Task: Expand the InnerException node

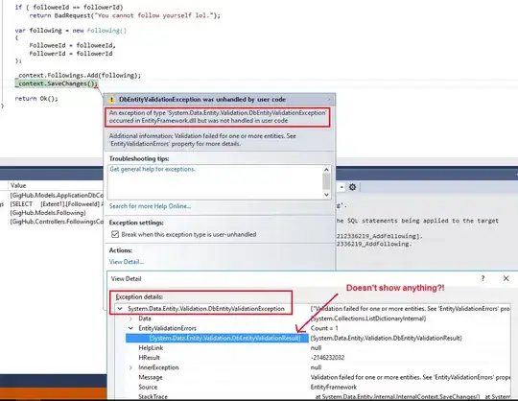Action: pyautogui.click(x=130, y=367)
